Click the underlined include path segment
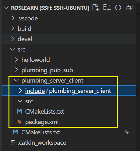This screenshot has width=140, height=151. (35, 91)
